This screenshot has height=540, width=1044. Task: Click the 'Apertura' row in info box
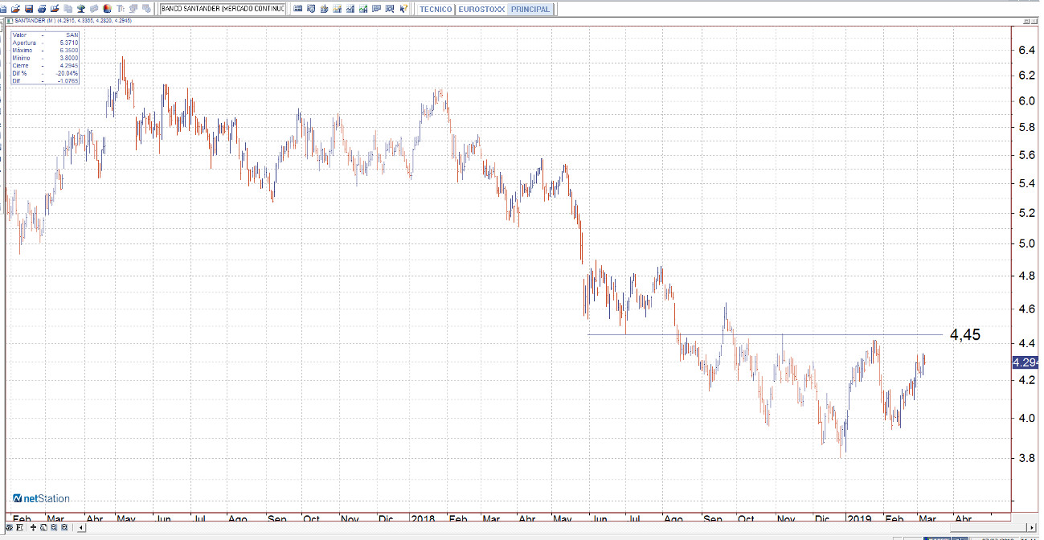point(44,43)
